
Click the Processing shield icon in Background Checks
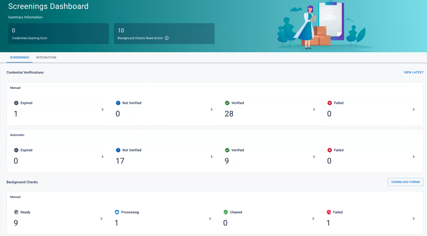click(117, 212)
